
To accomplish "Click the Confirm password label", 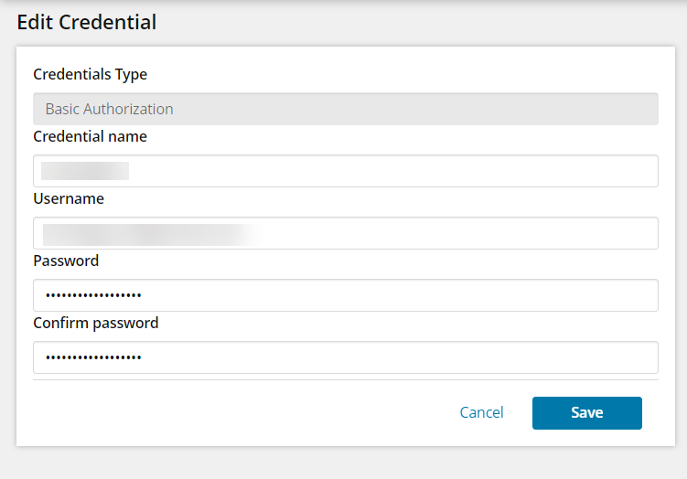I will tap(95, 323).
